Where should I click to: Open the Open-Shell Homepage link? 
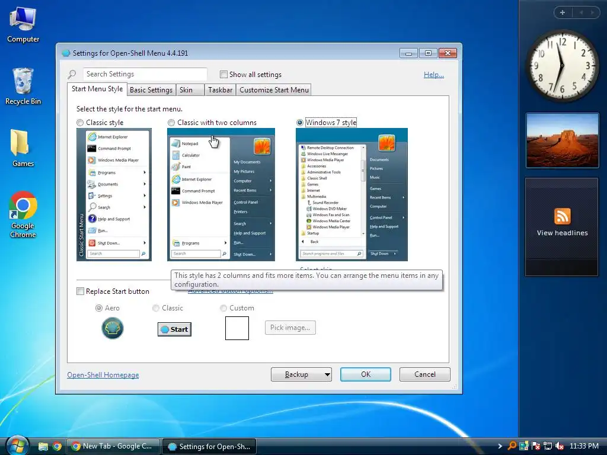[103, 375]
